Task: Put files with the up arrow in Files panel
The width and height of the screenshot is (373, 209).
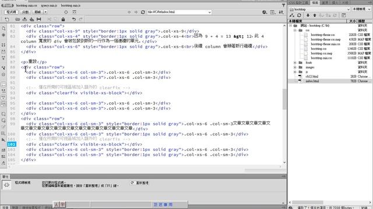Action: [315, 16]
